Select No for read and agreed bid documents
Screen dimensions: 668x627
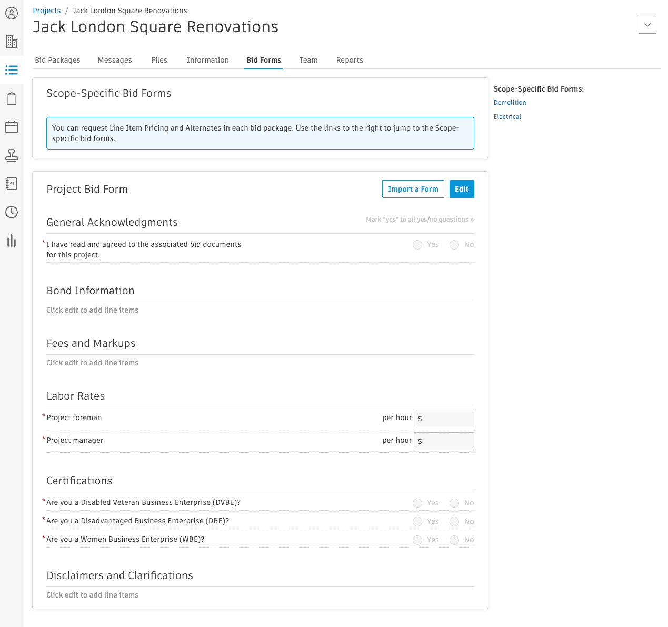coord(454,245)
